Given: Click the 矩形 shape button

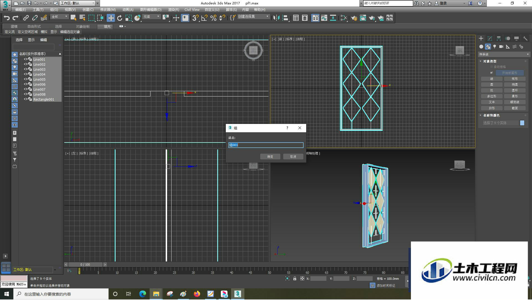Looking at the screenshot, I should 515,79.
